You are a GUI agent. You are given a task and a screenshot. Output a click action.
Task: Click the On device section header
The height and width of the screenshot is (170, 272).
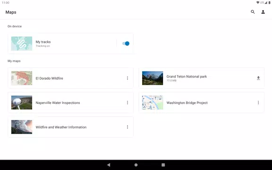click(x=15, y=26)
